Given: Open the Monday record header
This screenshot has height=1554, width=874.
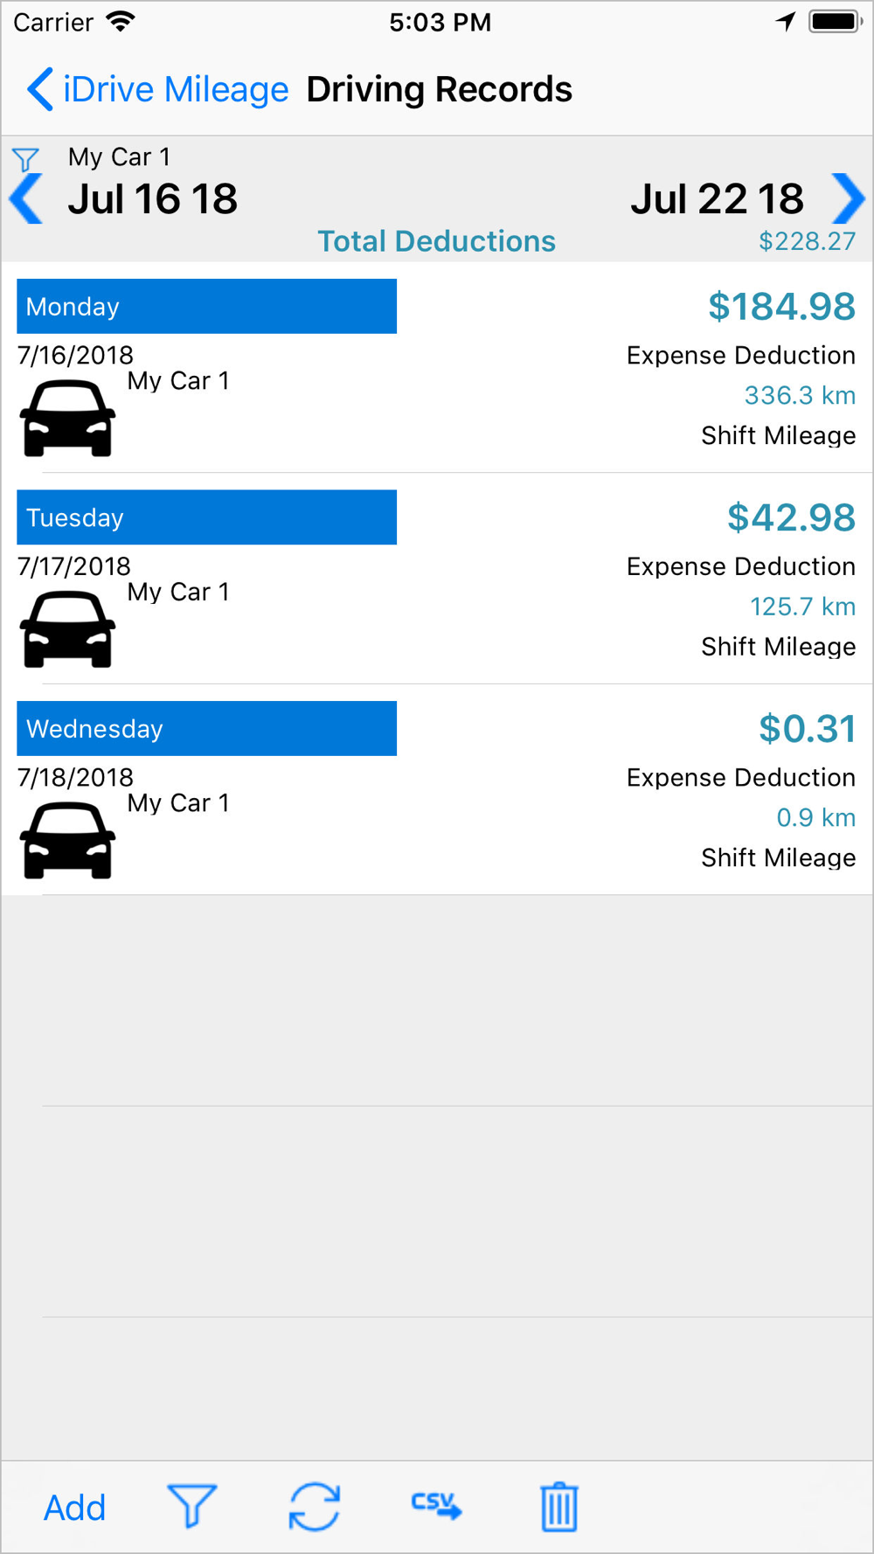Looking at the screenshot, I should click(206, 306).
